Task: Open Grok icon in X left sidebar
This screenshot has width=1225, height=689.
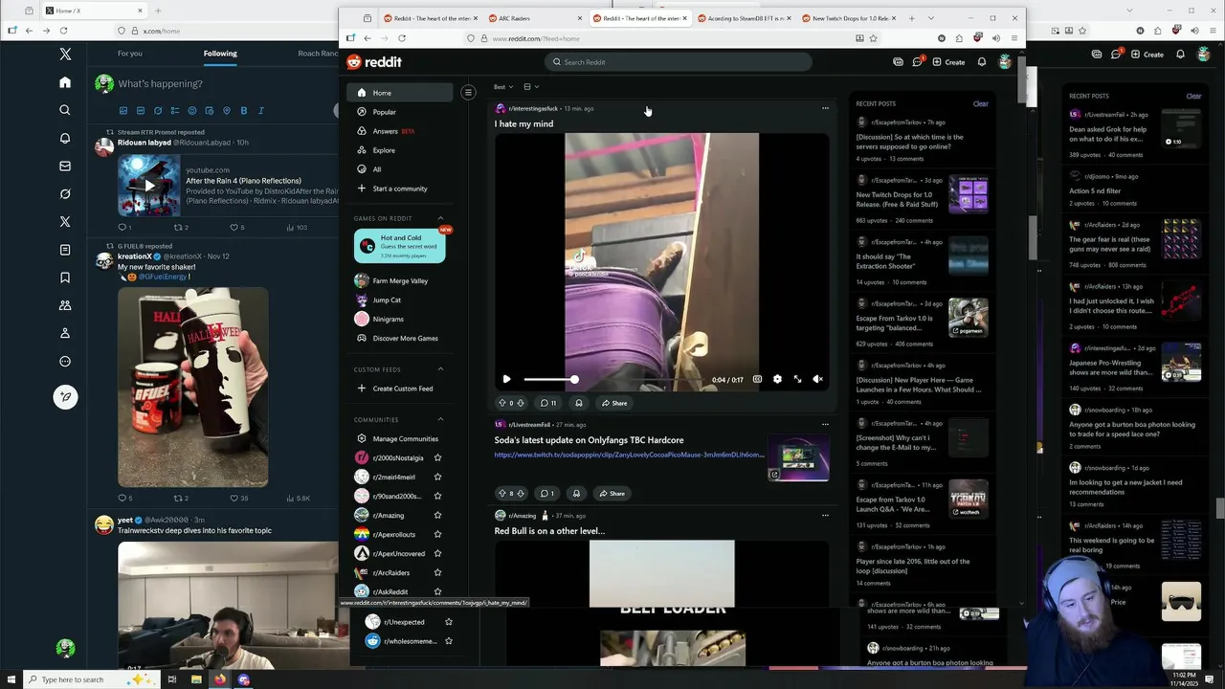Action: click(x=65, y=193)
